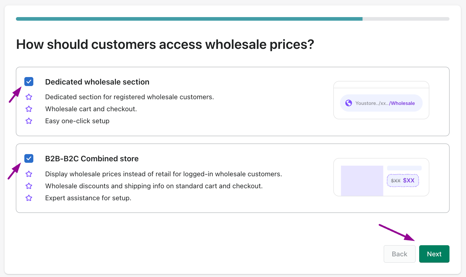Viewport: 466px width, 277px height.
Task: Click star icon beside Easy one-click setup
Action: pyautogui.click(x=29, y=121)
